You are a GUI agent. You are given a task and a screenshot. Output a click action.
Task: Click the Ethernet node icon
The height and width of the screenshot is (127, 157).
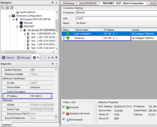click(x=21, y=23)
